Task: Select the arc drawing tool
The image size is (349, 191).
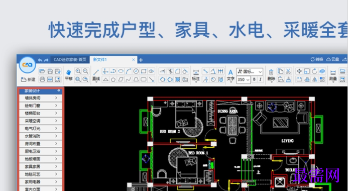Action: click(x=128, y=71)
